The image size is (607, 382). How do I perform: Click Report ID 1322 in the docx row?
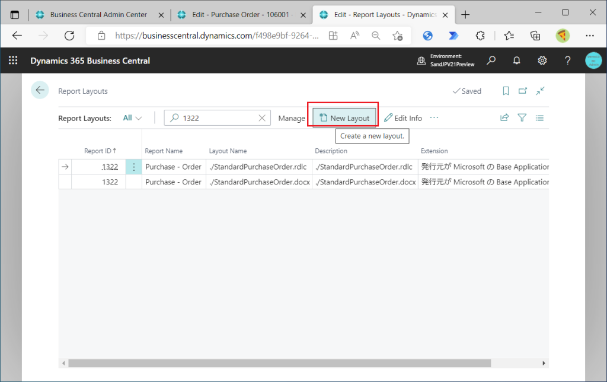(98, 182)
